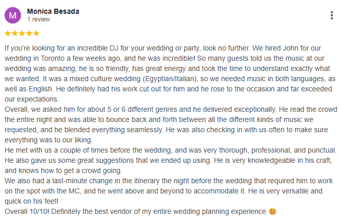Click the second star in the rating
341x221 pixels.
[x=15, y=33]
